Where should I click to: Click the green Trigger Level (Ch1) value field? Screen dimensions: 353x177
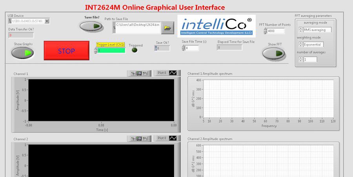(111, 51)
